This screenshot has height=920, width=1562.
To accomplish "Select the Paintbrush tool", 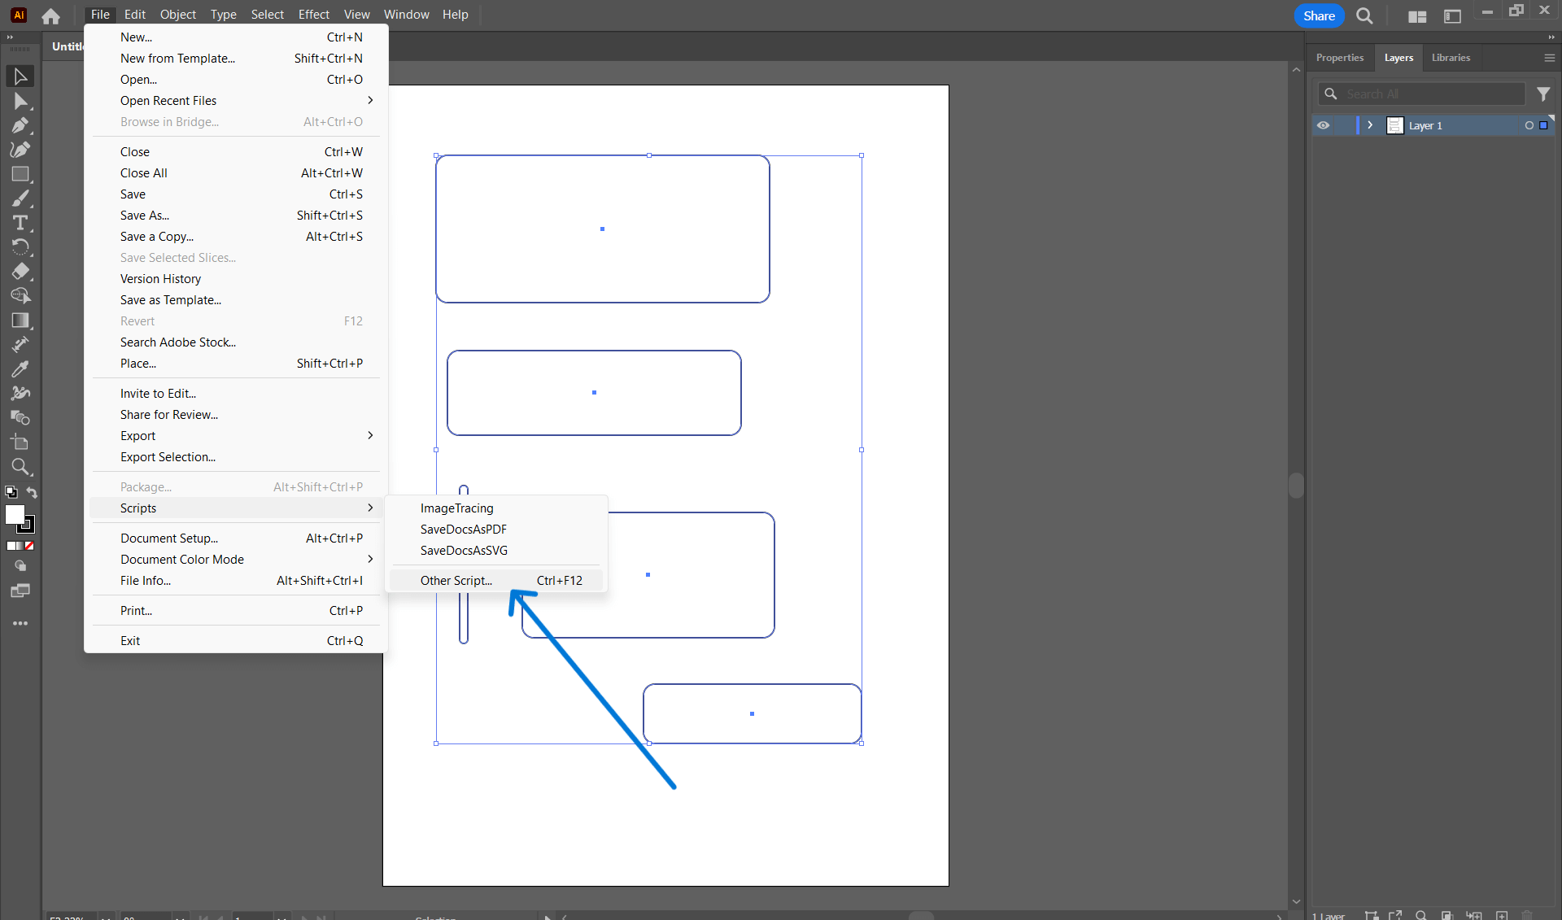I will click(x=20, y=198).
